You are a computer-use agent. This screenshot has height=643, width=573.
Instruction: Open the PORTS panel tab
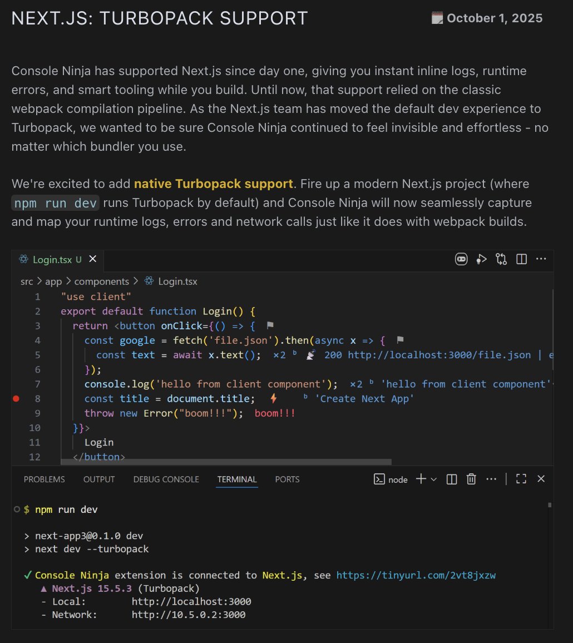(287, 479)
